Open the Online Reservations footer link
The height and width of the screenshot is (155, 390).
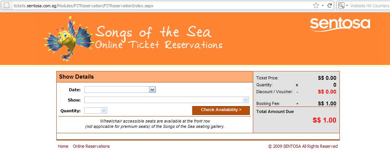(x=91, y=146)
